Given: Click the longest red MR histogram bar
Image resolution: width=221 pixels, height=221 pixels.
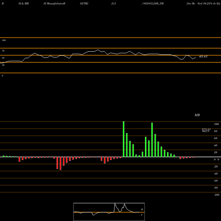Looking at the screenshot, I should (x=61, y=164).
